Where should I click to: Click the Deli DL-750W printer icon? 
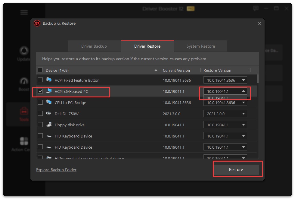pyautogui.click(x=49, y=113)
